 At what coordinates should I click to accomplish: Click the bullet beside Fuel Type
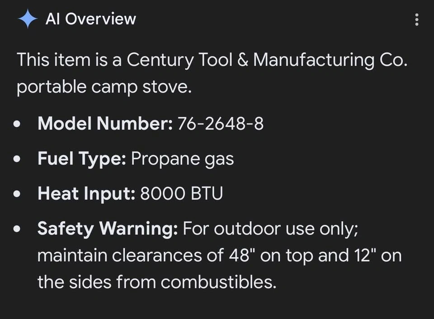pyautogui.click(x=18, y=159)
